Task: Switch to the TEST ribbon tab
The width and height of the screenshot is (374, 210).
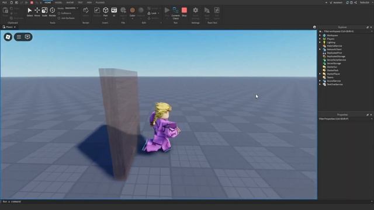Action: coord(80,2)
